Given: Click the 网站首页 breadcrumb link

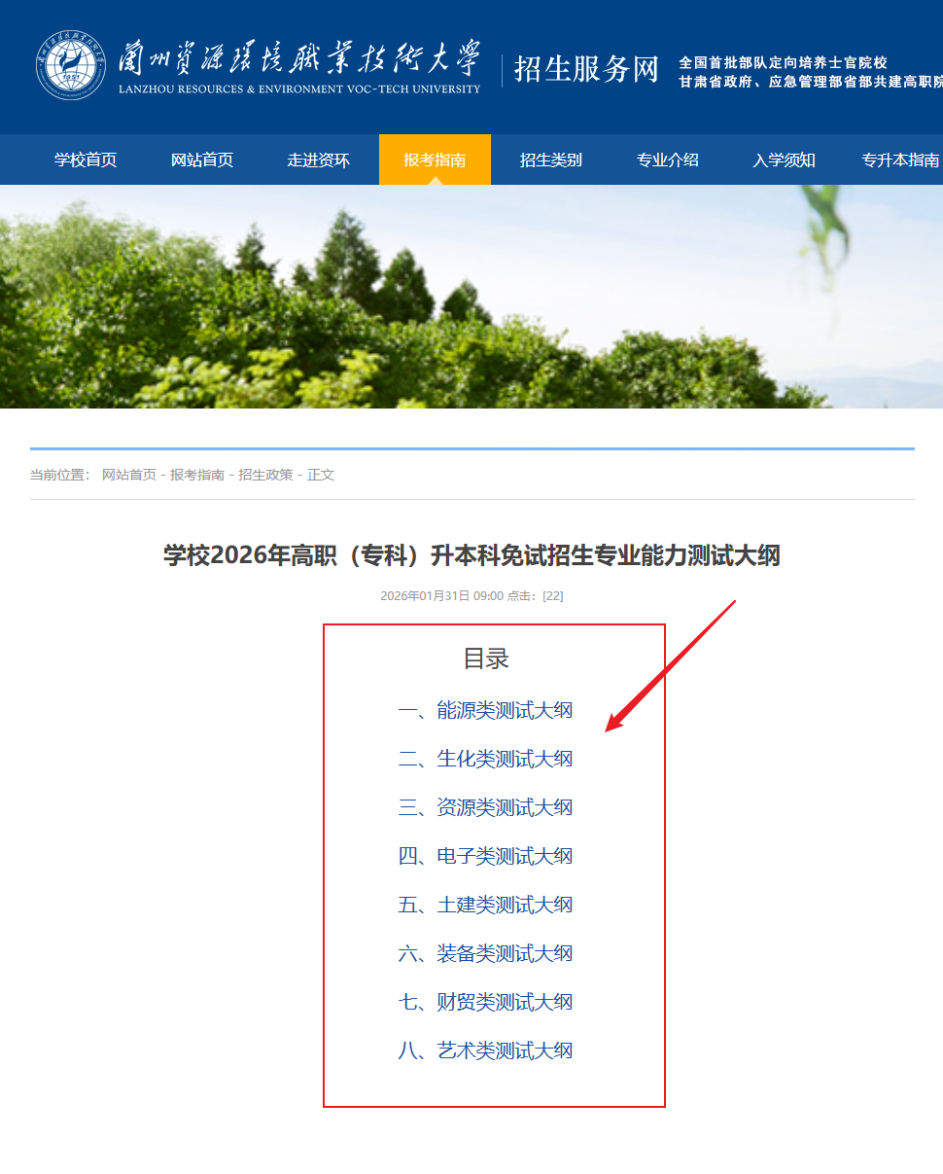Looking at the screenshot, I should (x=129, y=475).
